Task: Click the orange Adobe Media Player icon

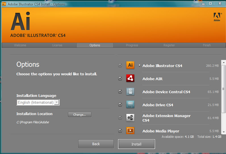Action: tap(130, 130)
